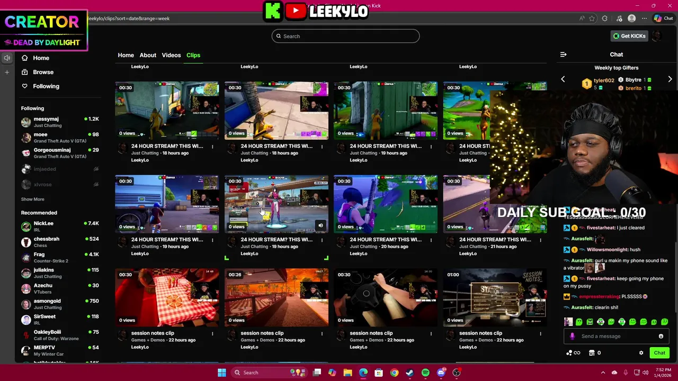The height and width of the screenshot is (381, 678).
Task: Open the shop icon below chat
Action: pos(592,353)
